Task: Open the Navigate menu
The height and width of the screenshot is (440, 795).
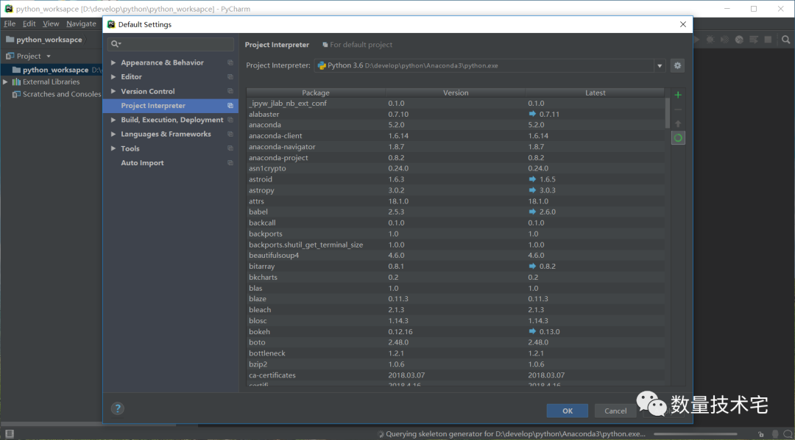Action: [81, 24]
